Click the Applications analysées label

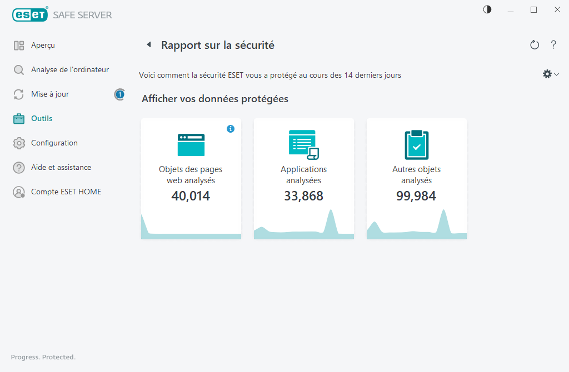pyautogui.click(x=303, y=175)
